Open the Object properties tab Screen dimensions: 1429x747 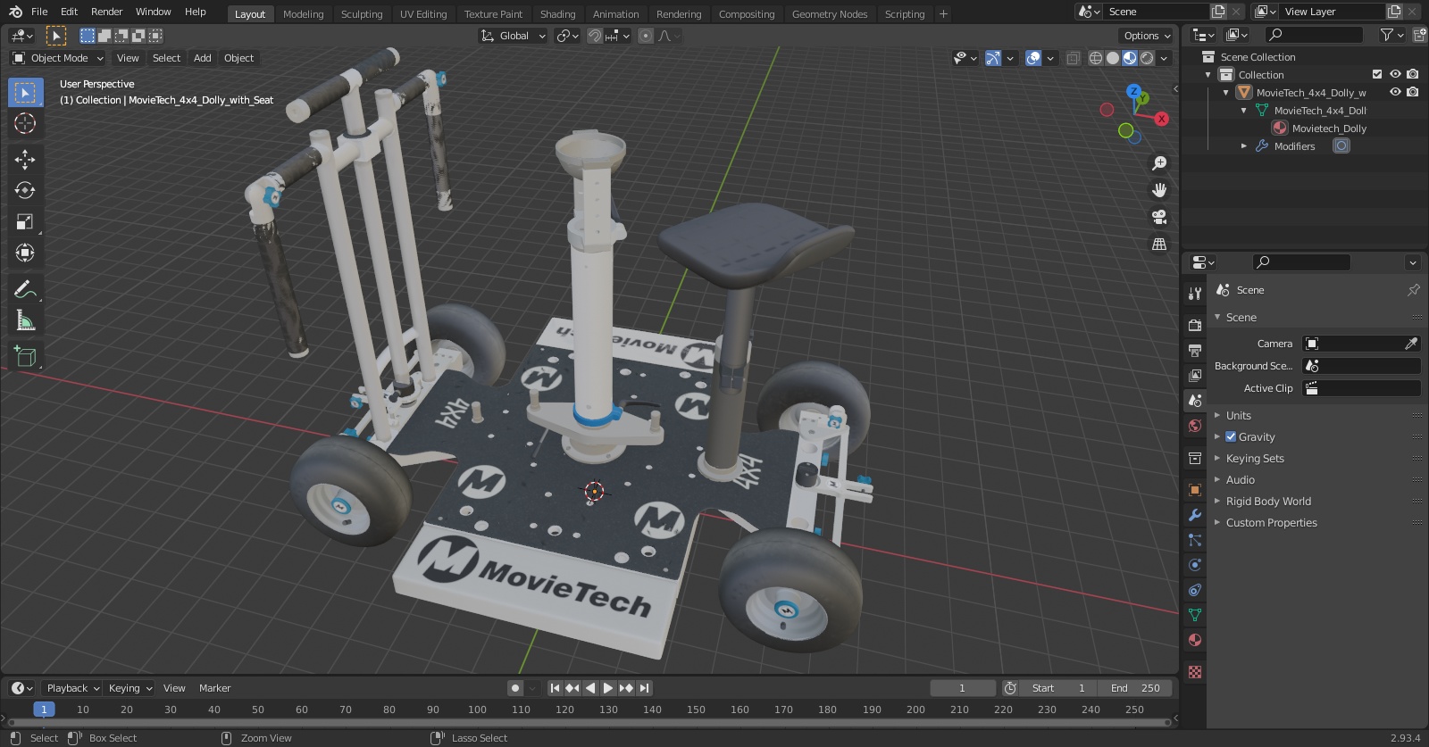1195,490
